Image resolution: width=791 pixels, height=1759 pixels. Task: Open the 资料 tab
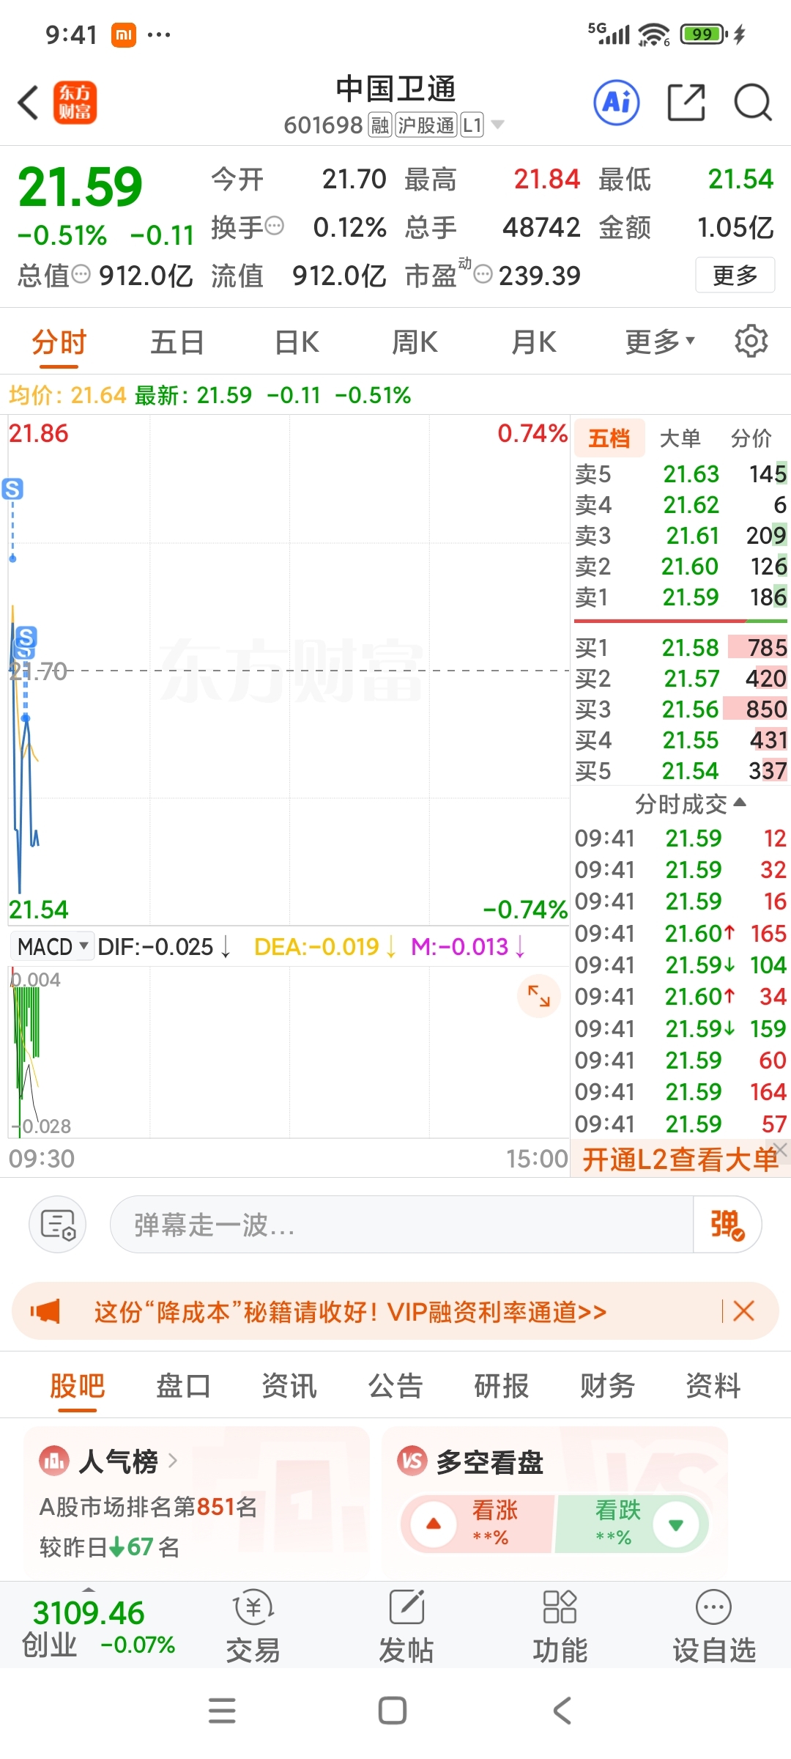pyautogui.click(x=713, y=1385)
